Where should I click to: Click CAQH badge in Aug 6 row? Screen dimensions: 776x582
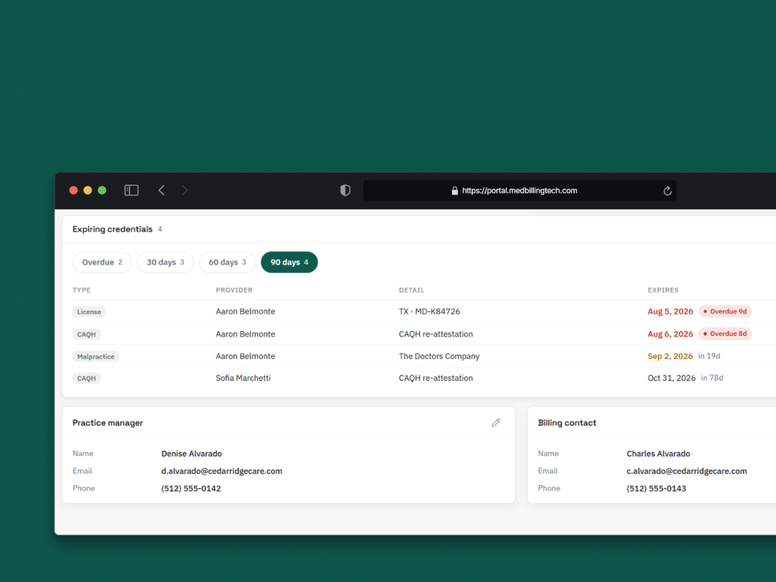(86, 335)
